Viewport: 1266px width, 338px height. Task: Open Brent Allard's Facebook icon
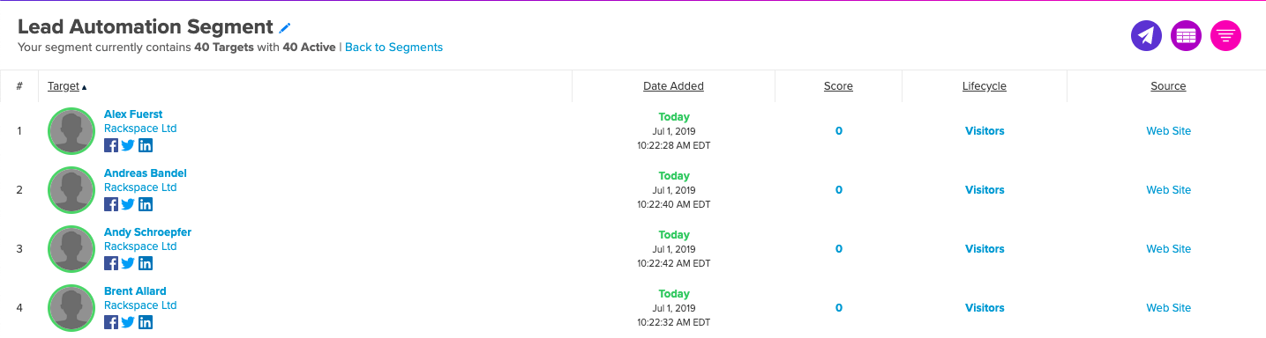[x=111, y=322]
